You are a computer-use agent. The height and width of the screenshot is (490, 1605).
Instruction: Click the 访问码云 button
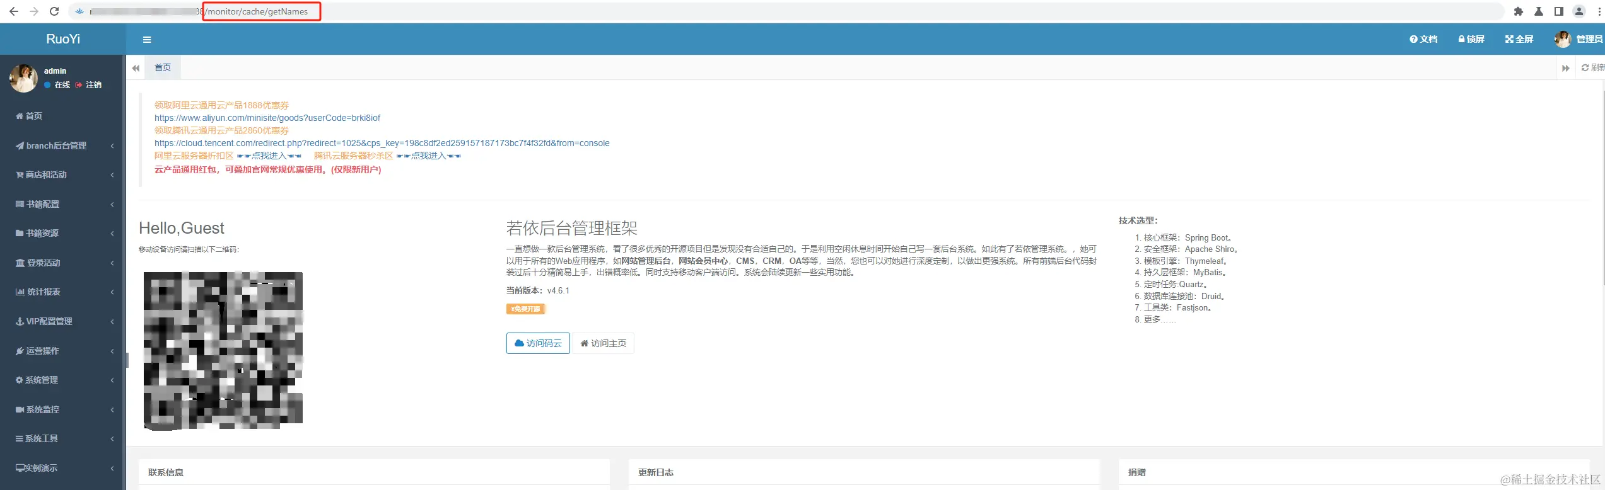(538, 343)
